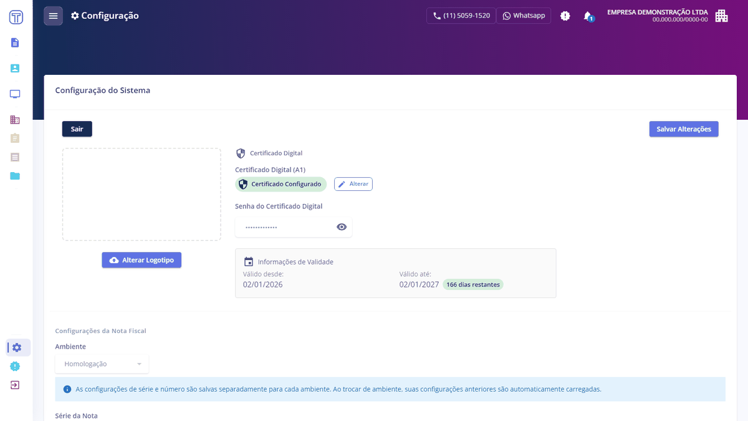Screen dimensions: 748x421
Task: Open the document icon in the sidebar
Action: point(15,42)
